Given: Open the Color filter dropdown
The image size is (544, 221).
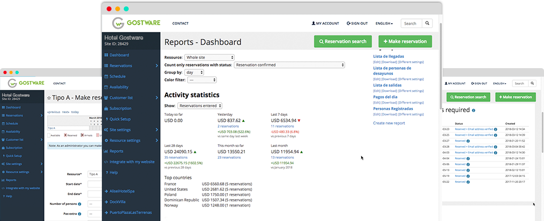Looking at the screenshot, I should 202,80.
